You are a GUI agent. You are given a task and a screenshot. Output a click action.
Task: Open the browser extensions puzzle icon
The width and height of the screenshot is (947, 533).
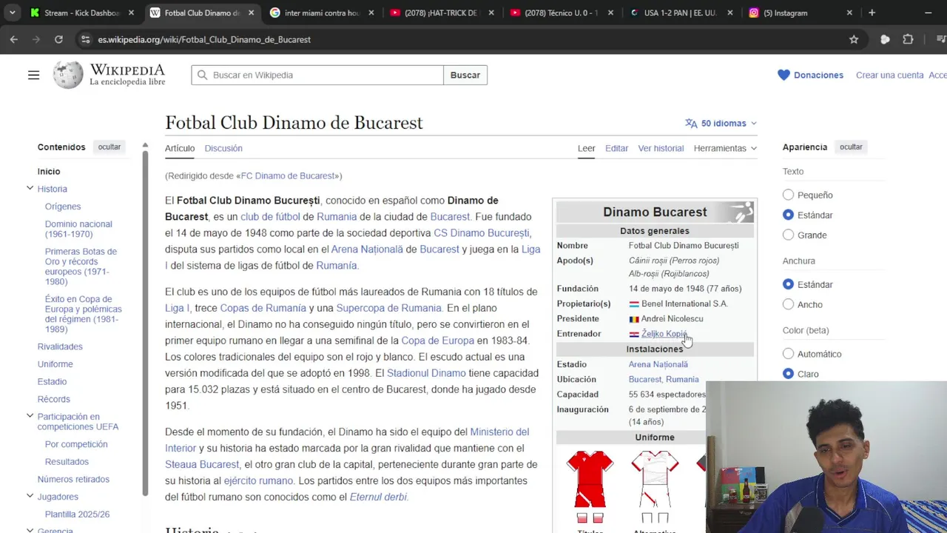pyautogui.click(x=908, y=39)
